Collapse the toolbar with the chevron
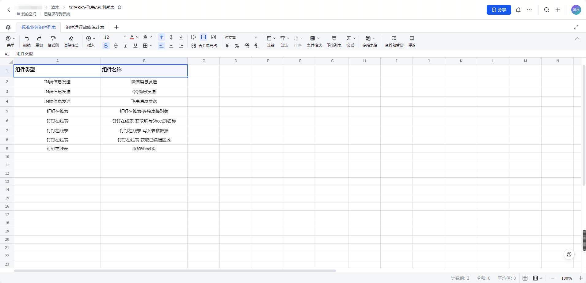 pos(577,39)
